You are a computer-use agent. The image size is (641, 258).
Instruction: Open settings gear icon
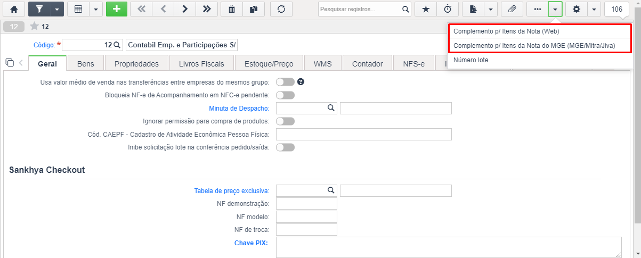(576, 9)
